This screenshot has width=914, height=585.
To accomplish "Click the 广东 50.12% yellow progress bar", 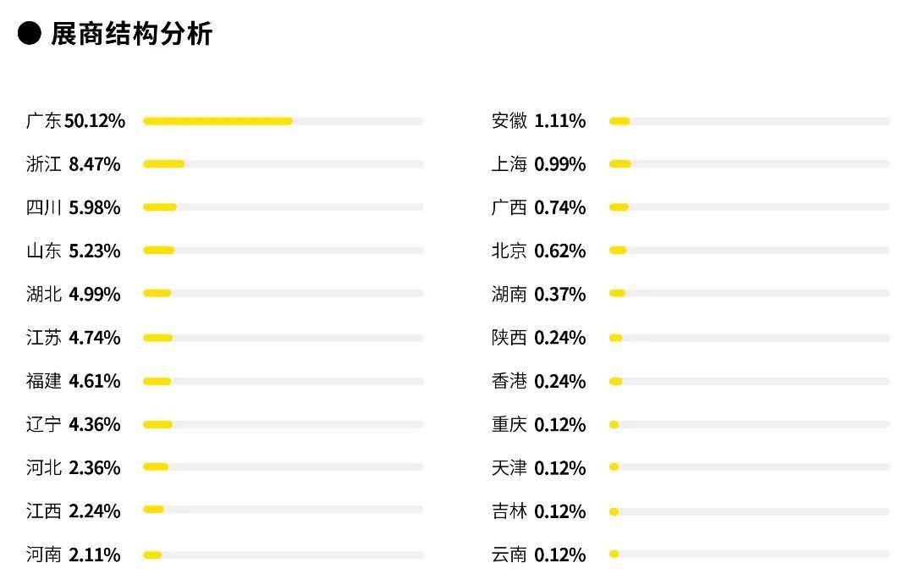I will [218, 121].
